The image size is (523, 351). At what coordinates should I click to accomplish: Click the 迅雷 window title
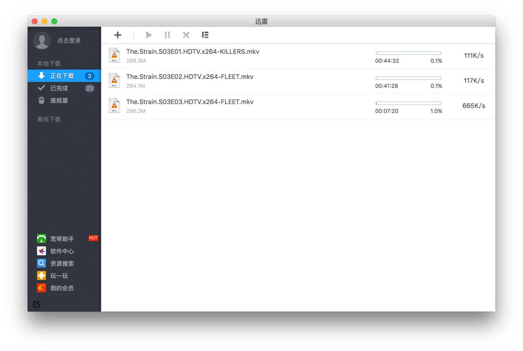(x=261, y=22)
